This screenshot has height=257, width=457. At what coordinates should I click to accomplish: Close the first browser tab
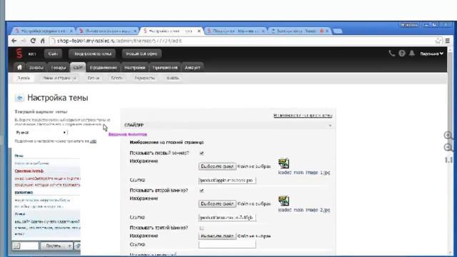click(x=71, y=31)
